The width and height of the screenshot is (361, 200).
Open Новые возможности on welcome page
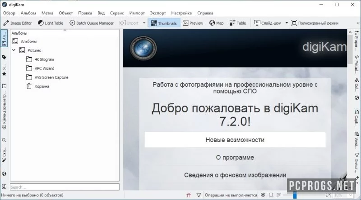(x=235, y=140)
